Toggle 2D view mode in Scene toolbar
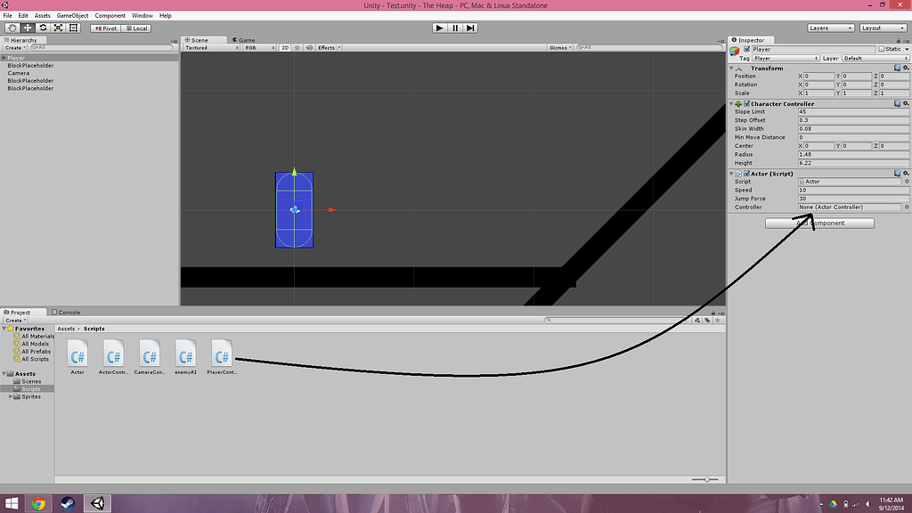912x513 pixels. 287,47
